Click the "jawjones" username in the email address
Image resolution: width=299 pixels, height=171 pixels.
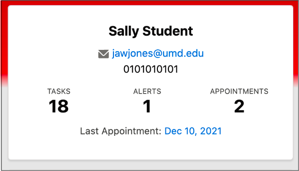click(133, 54)
